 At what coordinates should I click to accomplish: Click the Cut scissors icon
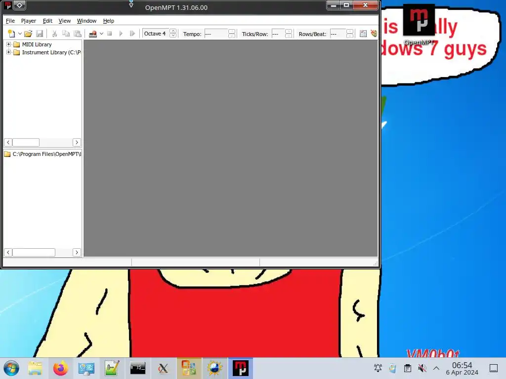coord(54,34)
